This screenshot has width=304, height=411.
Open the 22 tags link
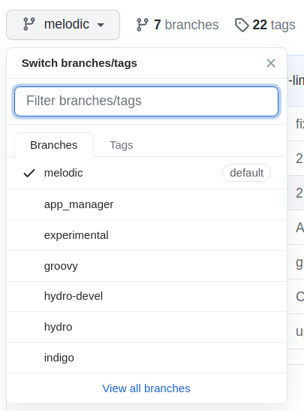click(x=265, y=25)
